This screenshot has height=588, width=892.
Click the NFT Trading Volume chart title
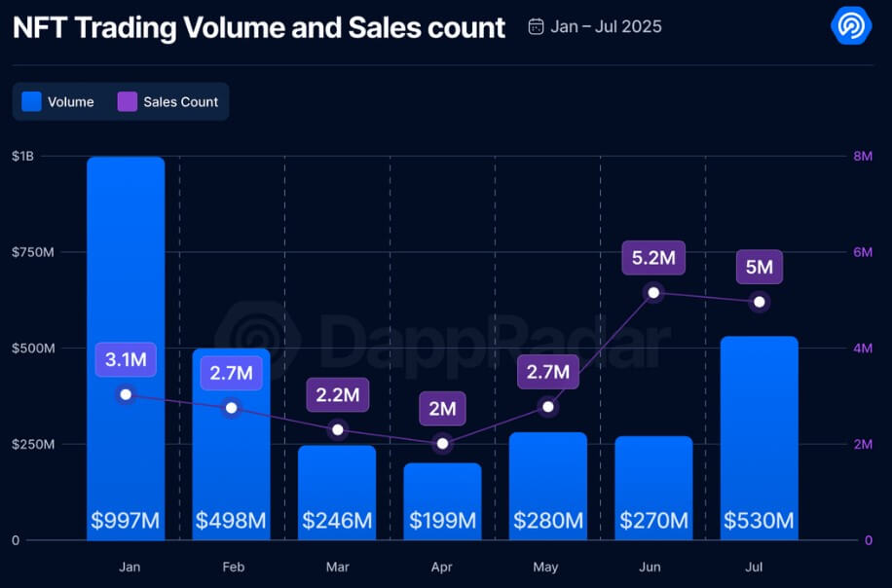click(x=259, y=27)
